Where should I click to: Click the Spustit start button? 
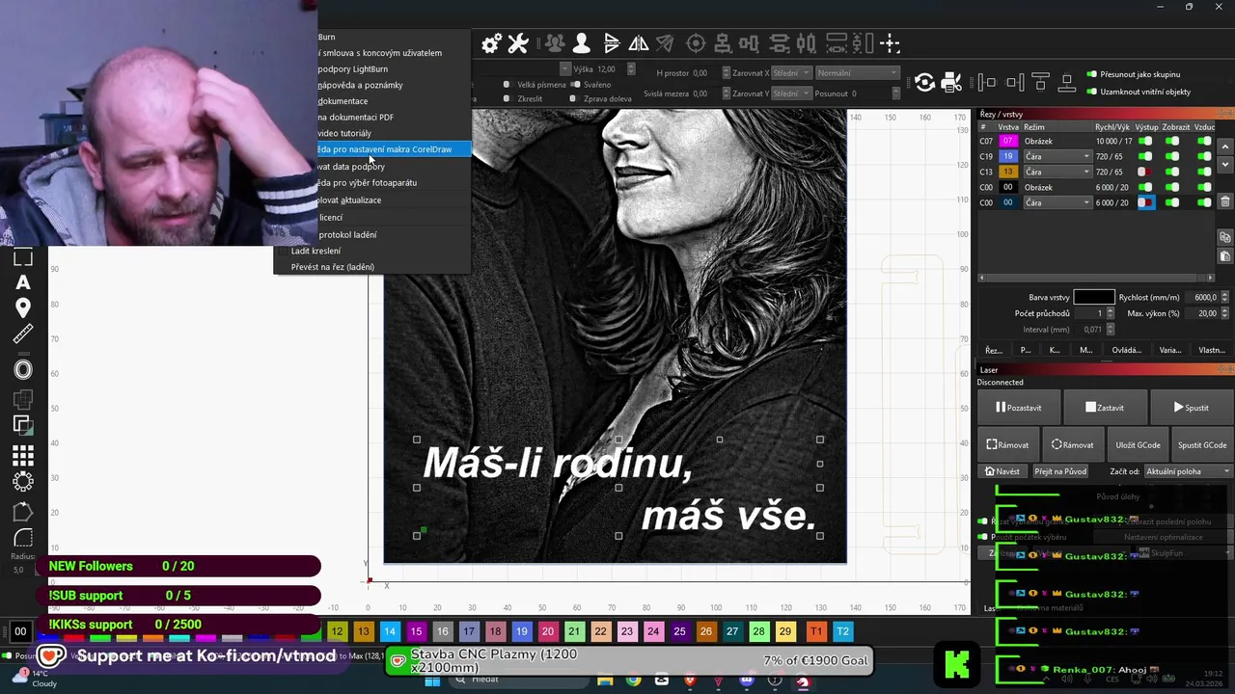point(1192,408)
